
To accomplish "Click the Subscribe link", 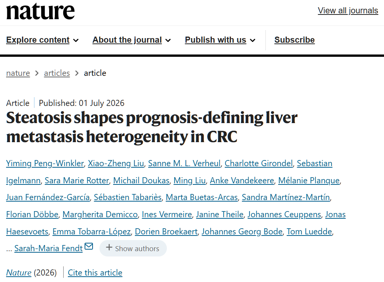I will point(294,40).
